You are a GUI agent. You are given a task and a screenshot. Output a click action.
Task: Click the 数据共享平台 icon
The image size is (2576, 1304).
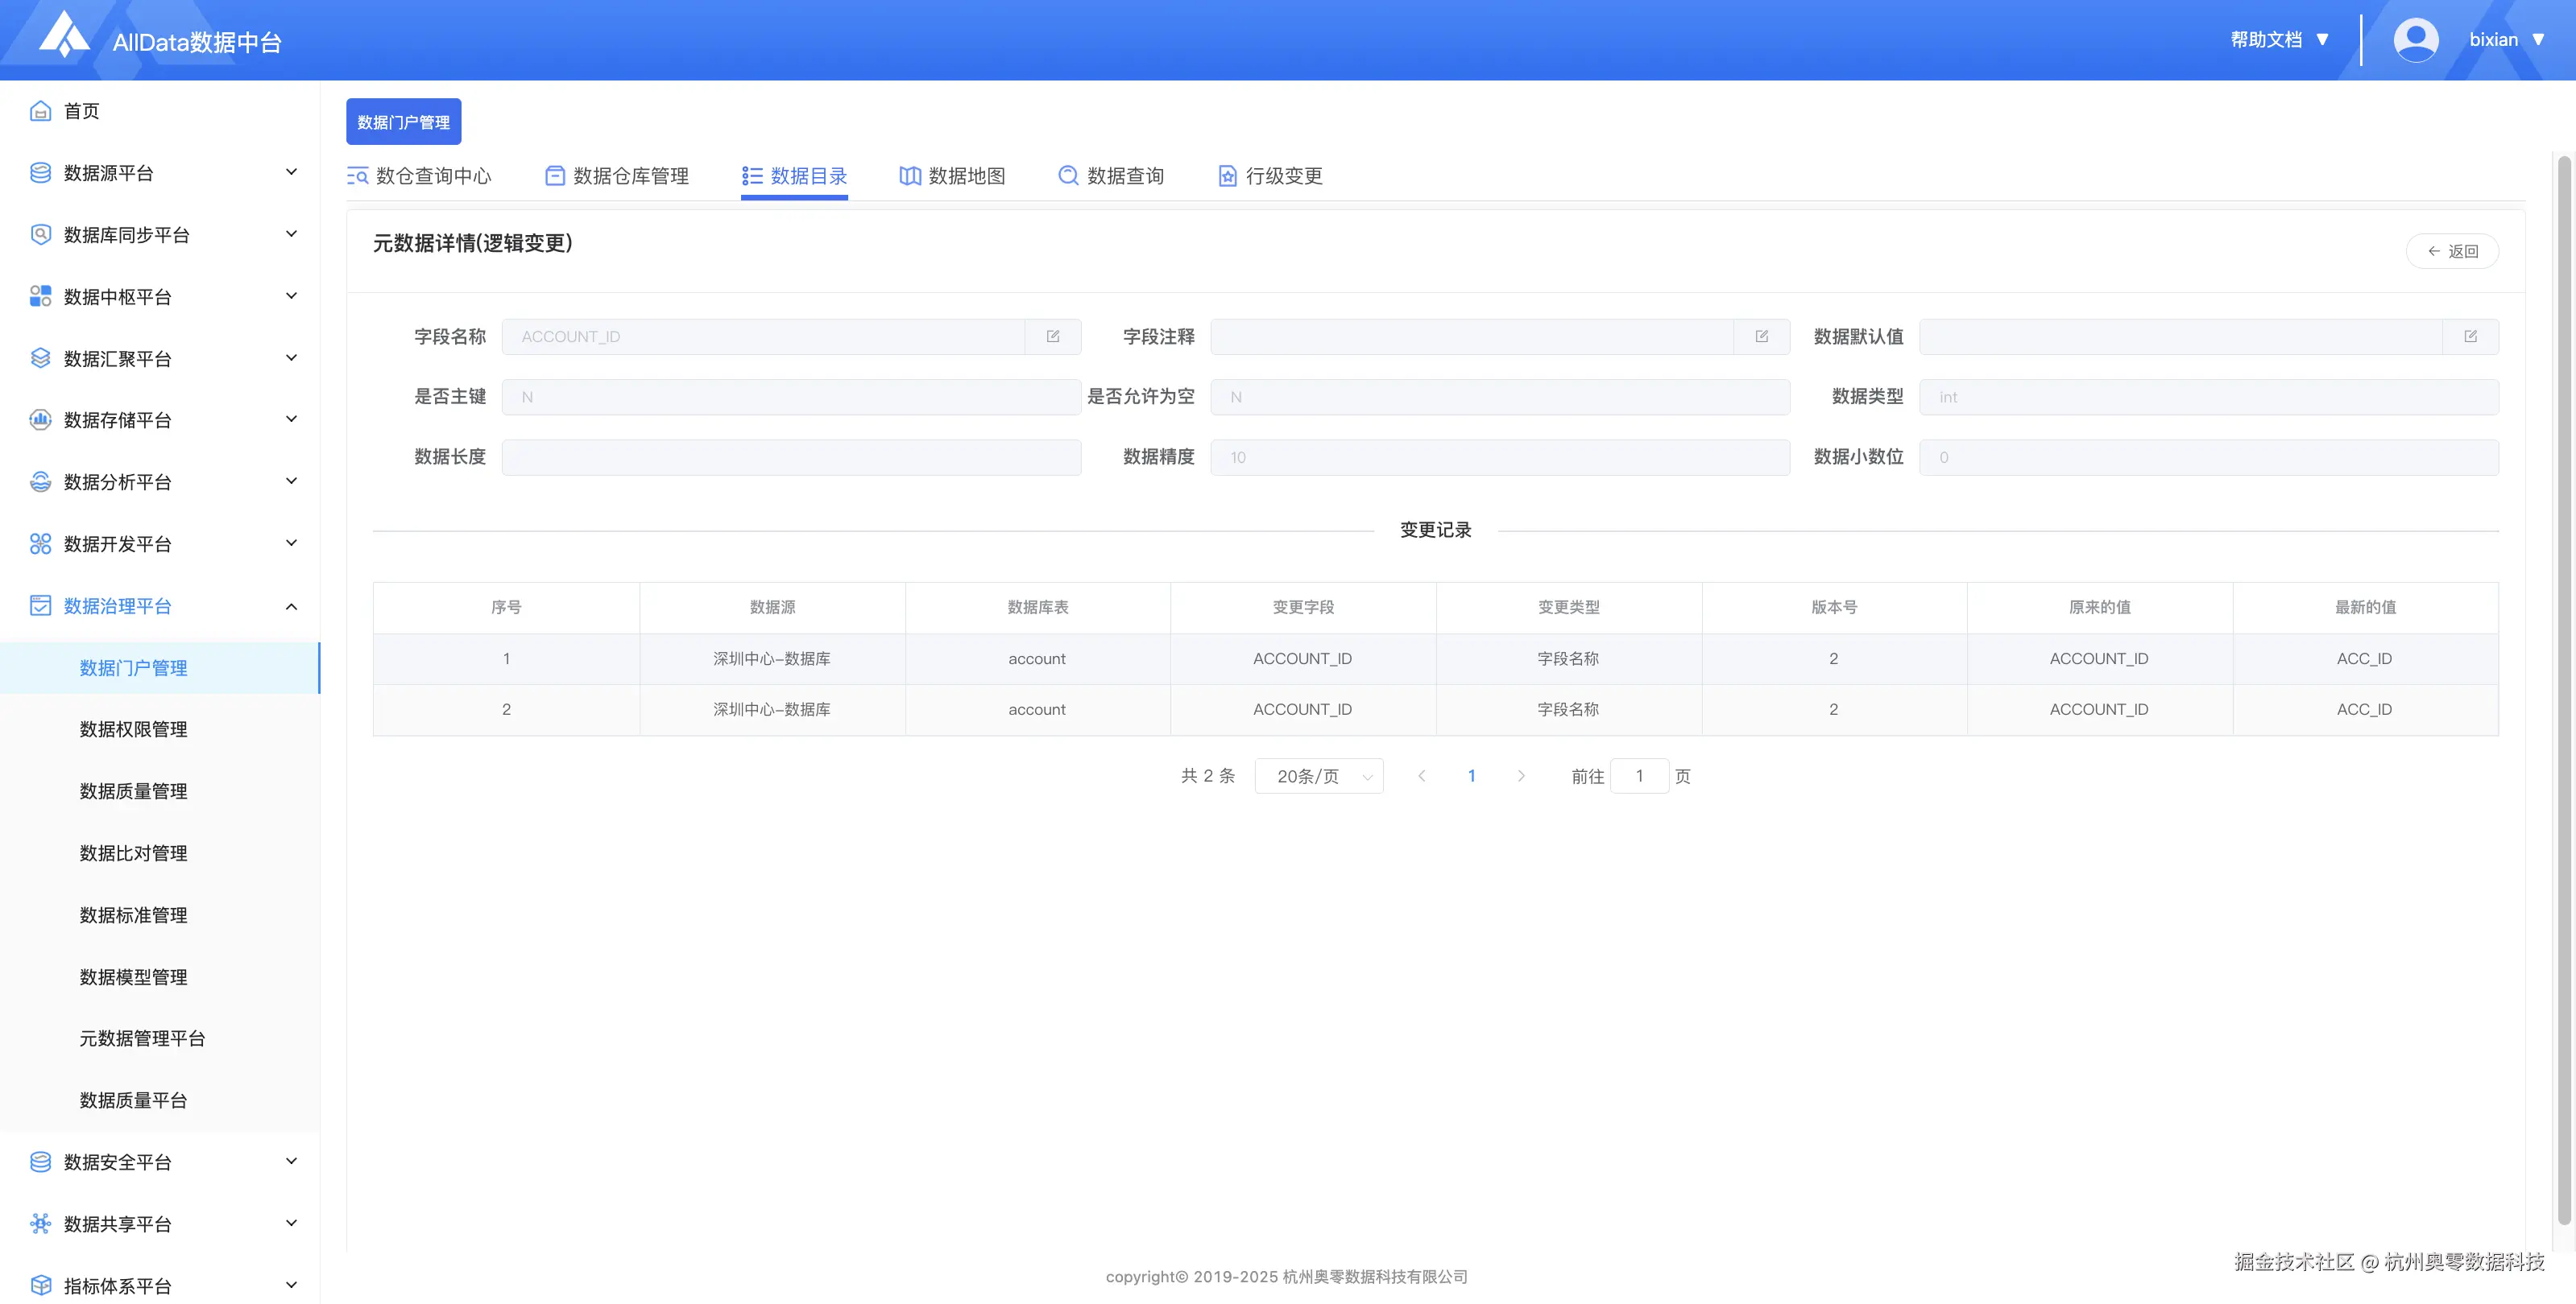pos(40,1224)
